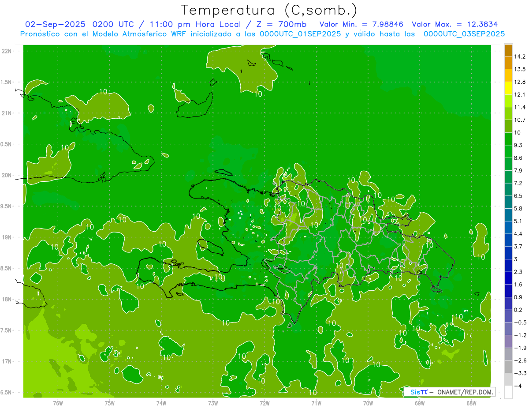Click the '0.5N' latitude label
529x409 pixels.
[x=7, y=144]
